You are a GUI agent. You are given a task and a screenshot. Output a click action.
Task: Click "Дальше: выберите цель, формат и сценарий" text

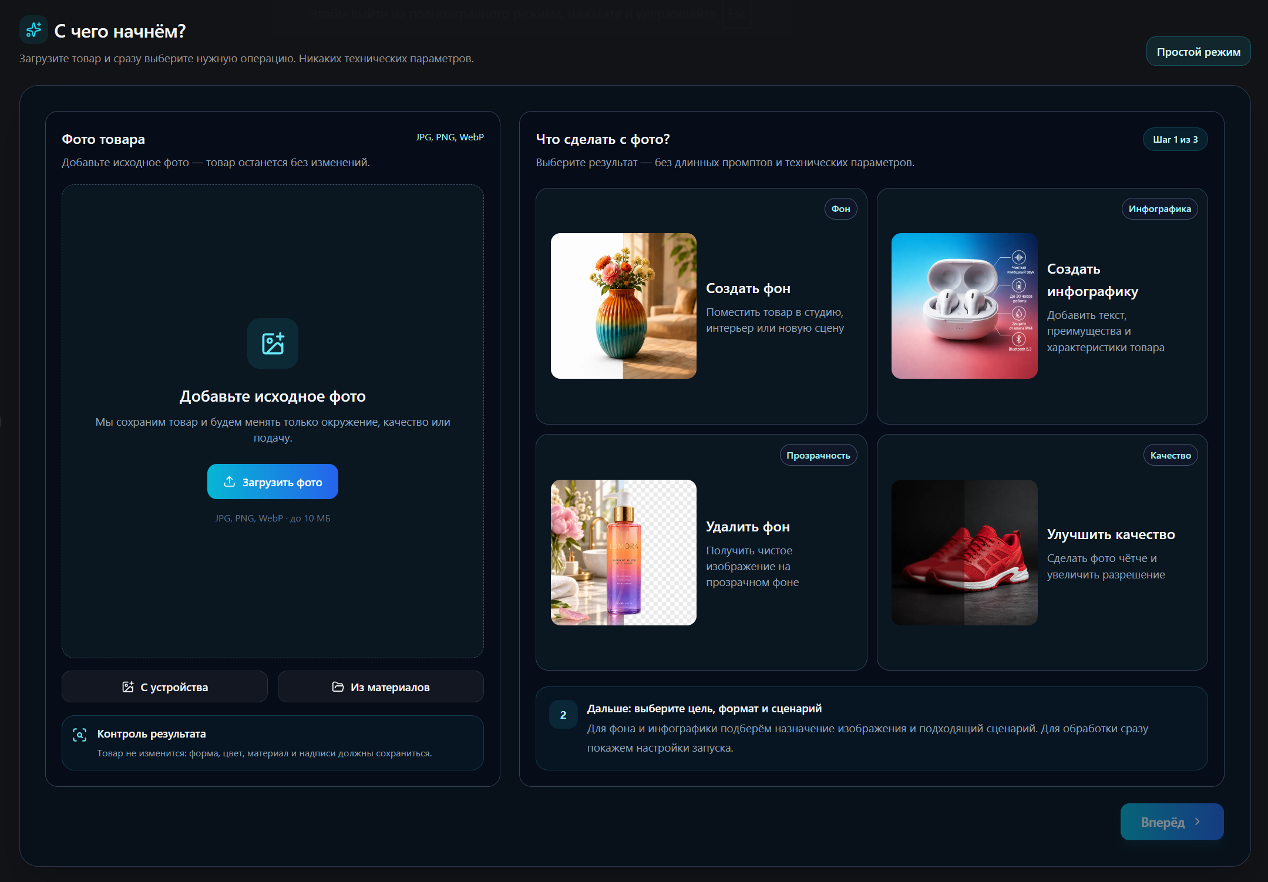tap(704, 708)
